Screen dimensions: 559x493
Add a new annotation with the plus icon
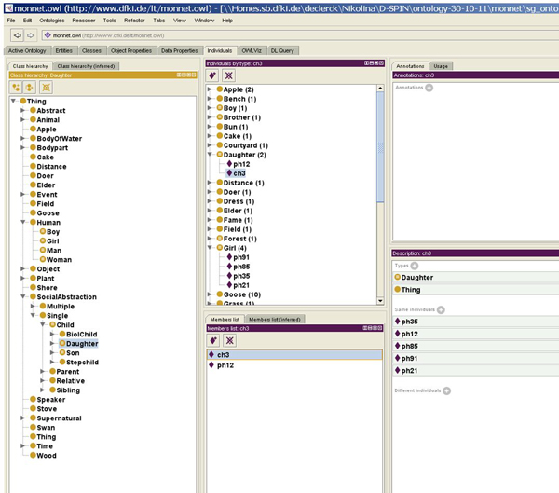point(429,88)
